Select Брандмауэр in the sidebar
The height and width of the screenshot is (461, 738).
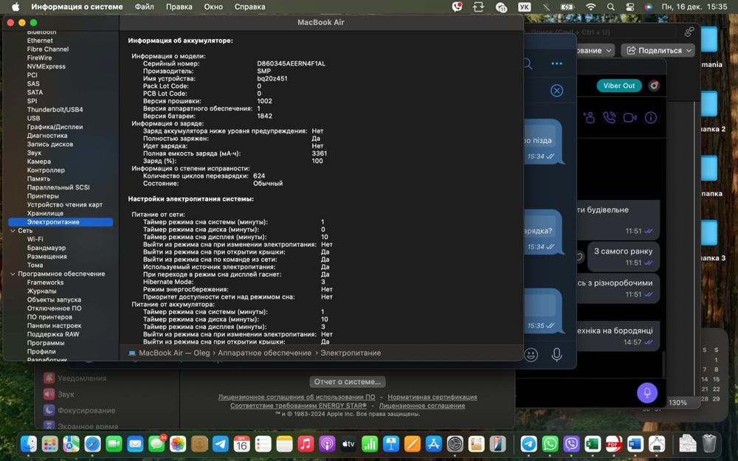46,248
